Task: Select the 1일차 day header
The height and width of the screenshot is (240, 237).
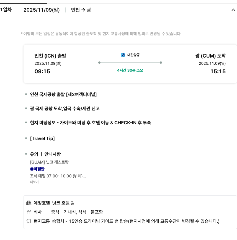Action: coord(6,10)
